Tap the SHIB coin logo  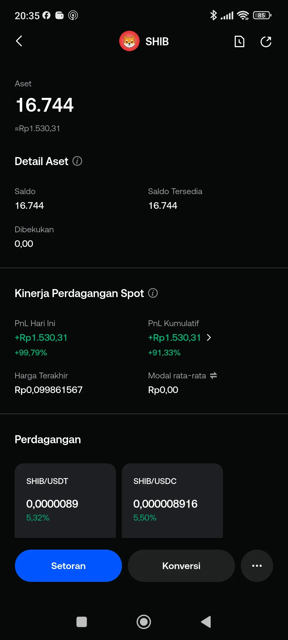[x=129, y=41]
